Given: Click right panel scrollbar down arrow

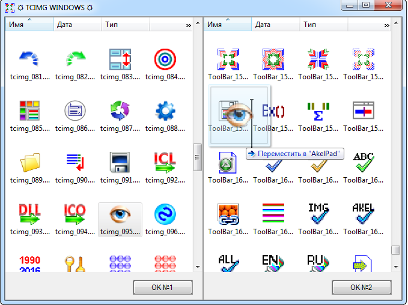Looking at the screenshot, I should (x=396, y=267).
